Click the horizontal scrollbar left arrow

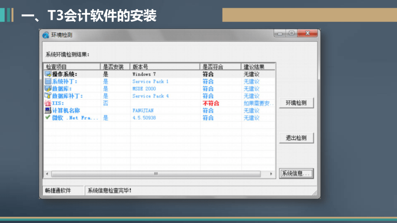(47, 174)
